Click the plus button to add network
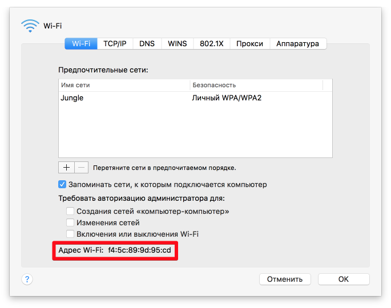Viewport: 391px width, 308px height. point(66,167)
